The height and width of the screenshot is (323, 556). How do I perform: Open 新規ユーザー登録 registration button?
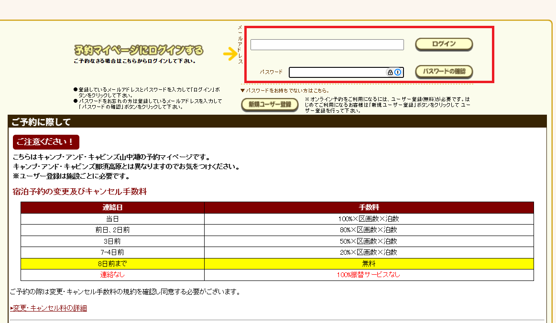270,104
